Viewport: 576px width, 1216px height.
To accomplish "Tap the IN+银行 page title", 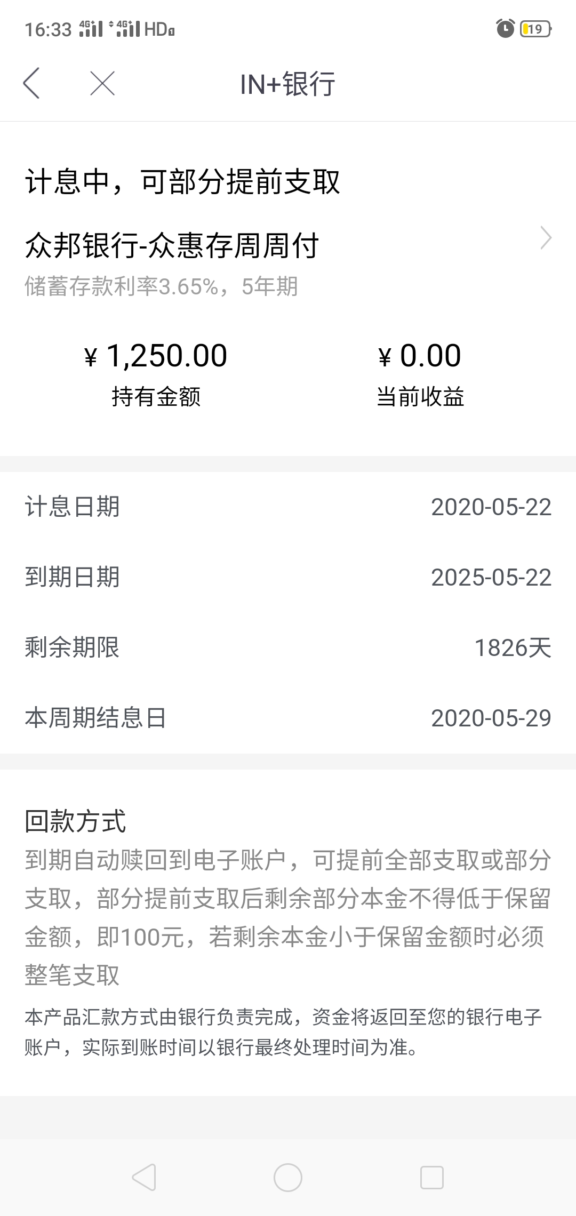I will click(x=288, y=84).
